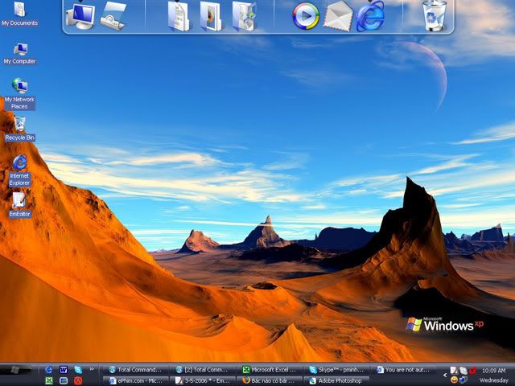
Task: Launch Internet Explorer from the top dock
Action: 370,16
